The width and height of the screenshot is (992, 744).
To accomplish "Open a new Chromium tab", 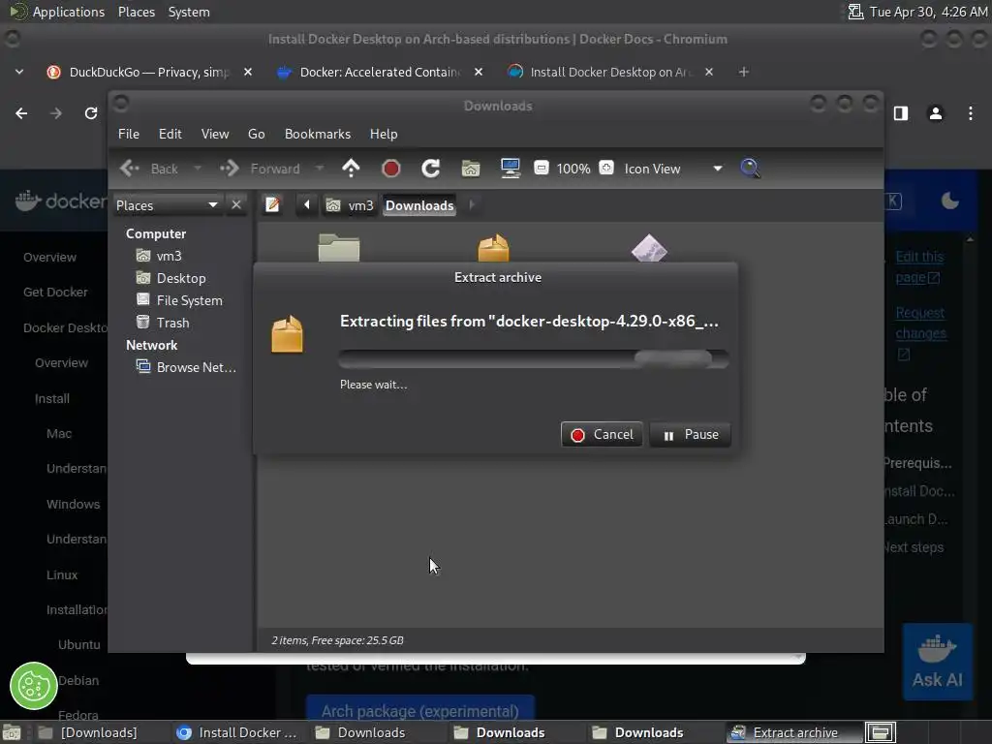I will pos(744,72).
